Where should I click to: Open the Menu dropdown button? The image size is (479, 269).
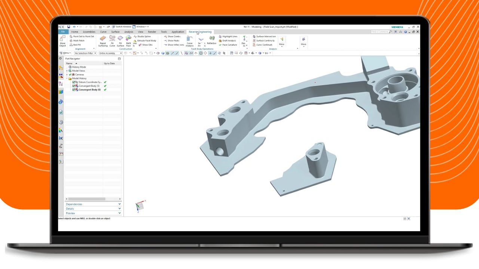pos(65,53)
